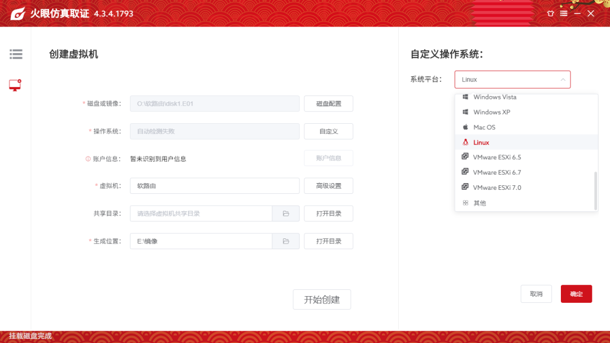Screen dimensions: 610x343
Task: Click the VMware ESXi 6.5 icon
Action: tap(465, 157)
